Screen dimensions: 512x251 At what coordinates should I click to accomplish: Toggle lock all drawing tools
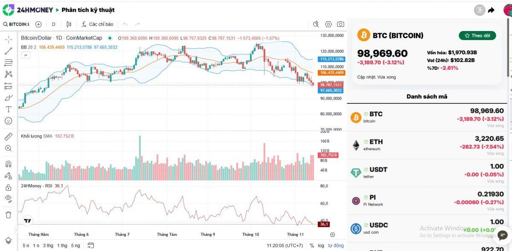click(8, 187)
